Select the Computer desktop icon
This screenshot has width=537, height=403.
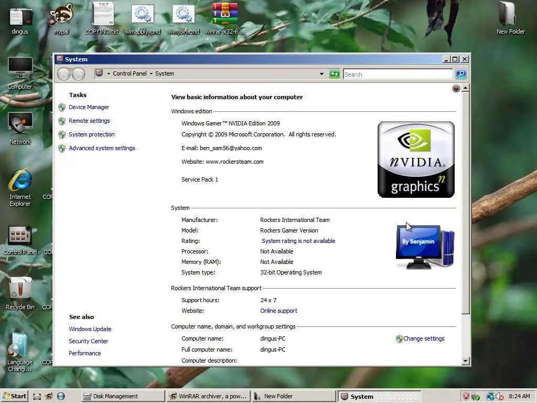20,73
